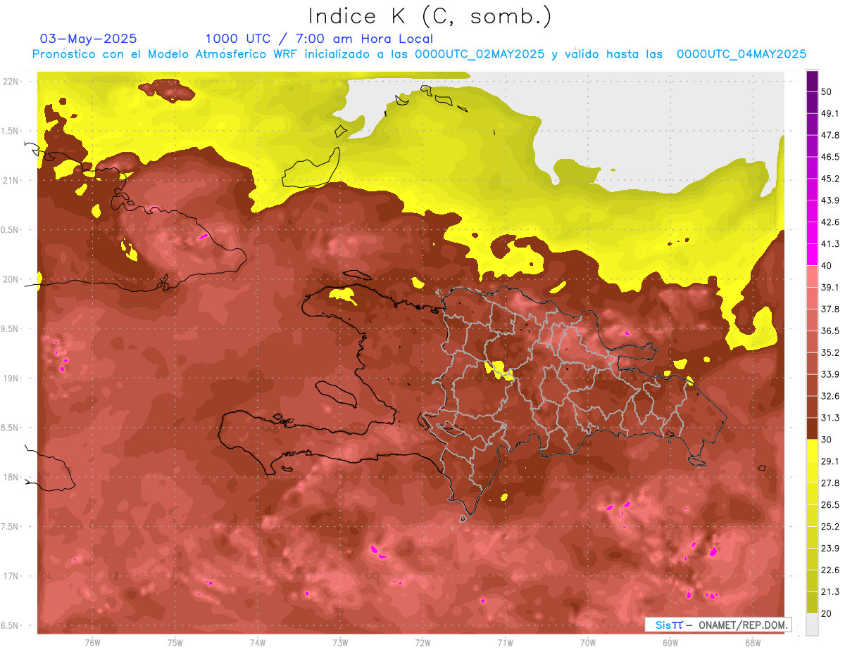Click the '49.1' color scale label
The height and width of the screenshot is (652, 845).
tap(830, 113)
